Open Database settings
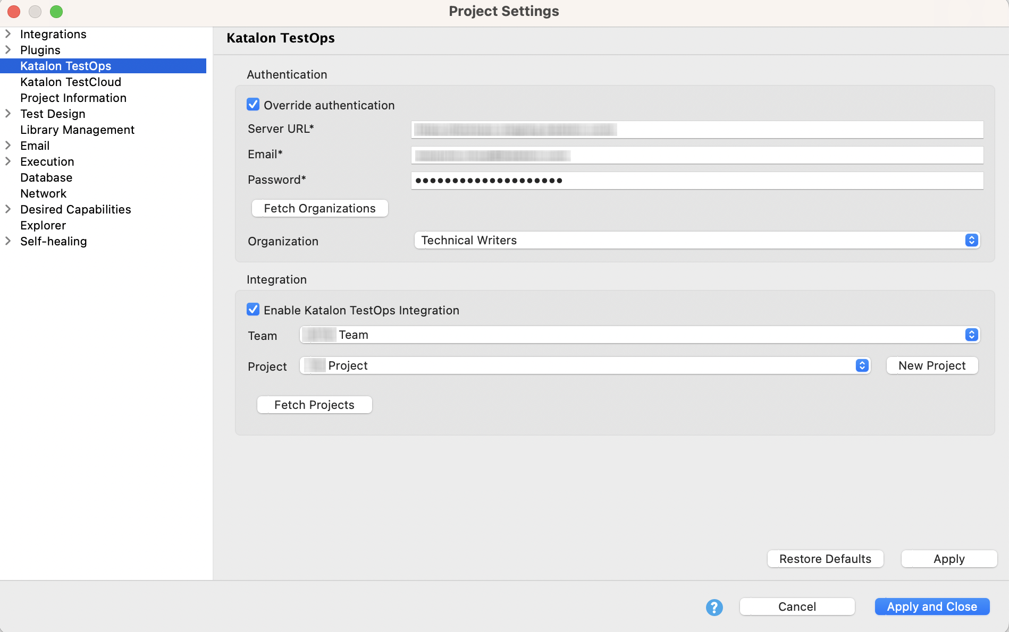Screen dimensions: 1009x632 click(x=46, y=177)
